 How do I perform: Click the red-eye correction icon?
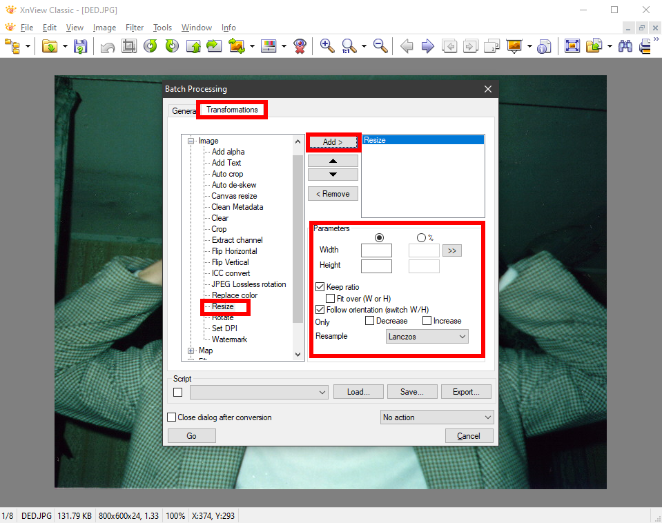pos(300,46)
